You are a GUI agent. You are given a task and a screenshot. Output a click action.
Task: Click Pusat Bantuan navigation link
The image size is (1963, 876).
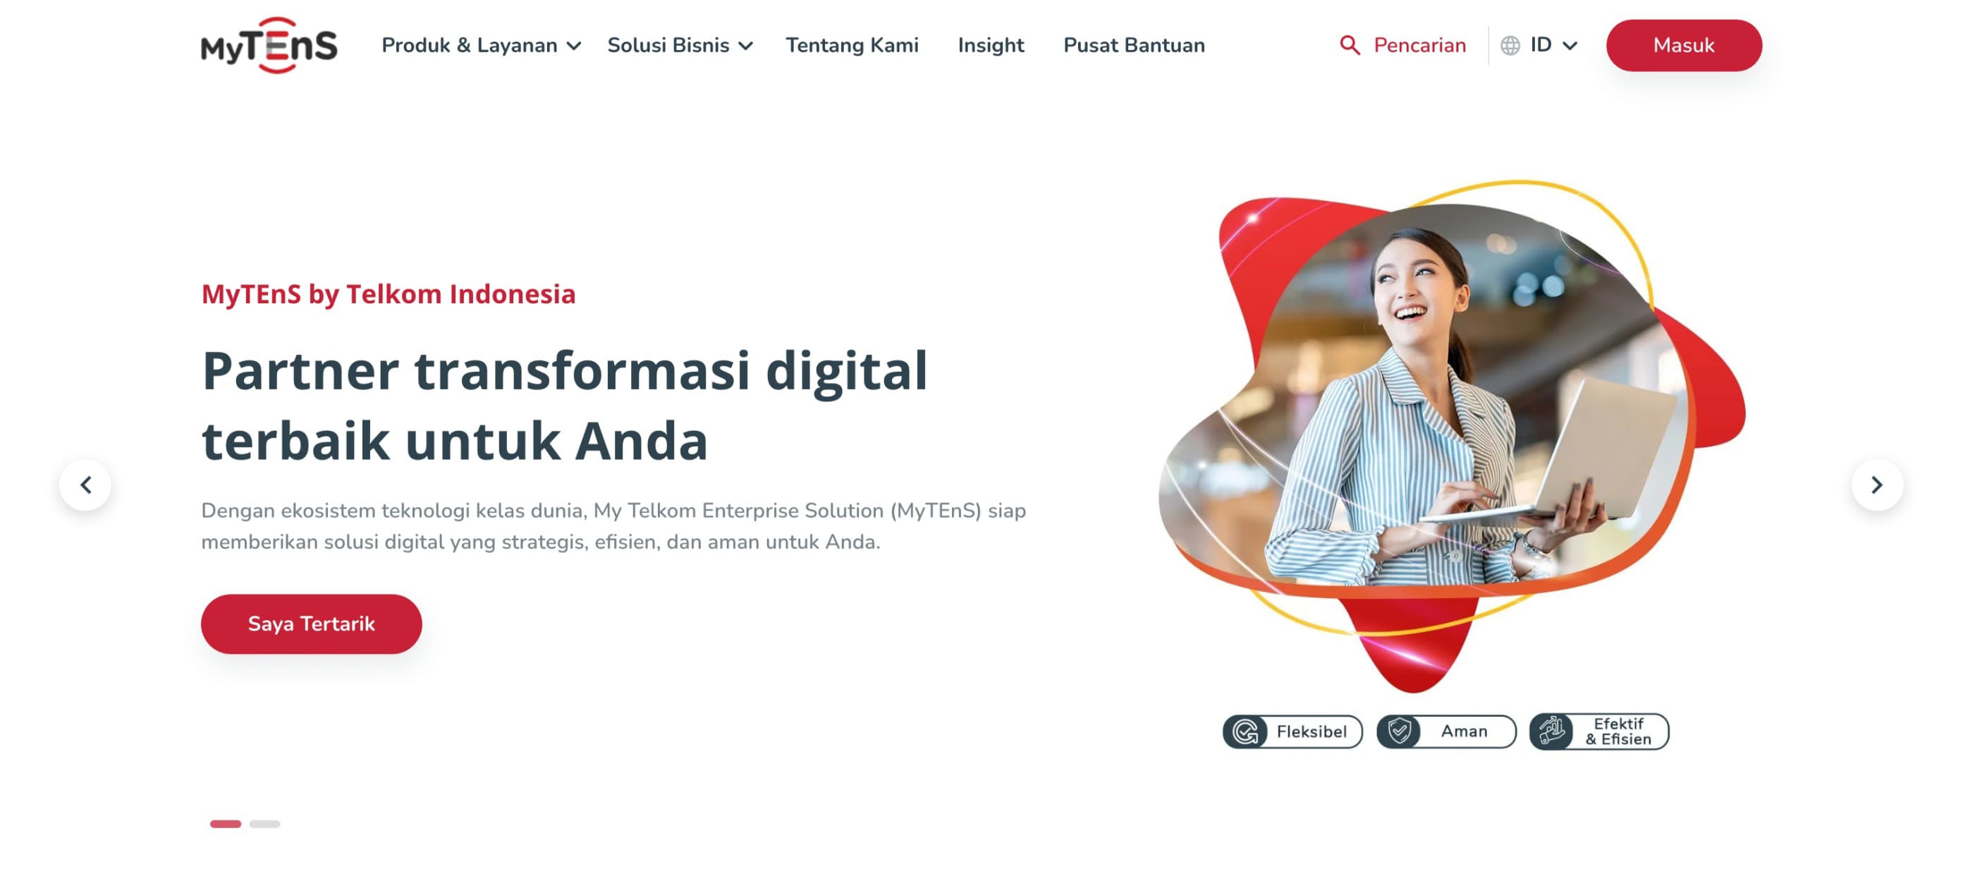[x=1133, y=42]
